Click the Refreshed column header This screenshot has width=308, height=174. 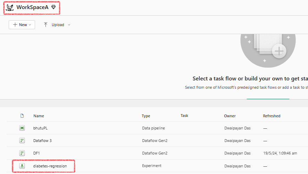tap(272, 116)
